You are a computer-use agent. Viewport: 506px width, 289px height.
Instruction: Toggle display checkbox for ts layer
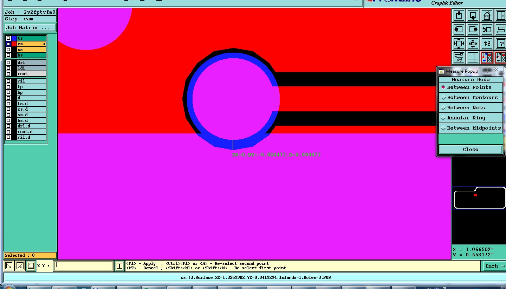[8, 38]
